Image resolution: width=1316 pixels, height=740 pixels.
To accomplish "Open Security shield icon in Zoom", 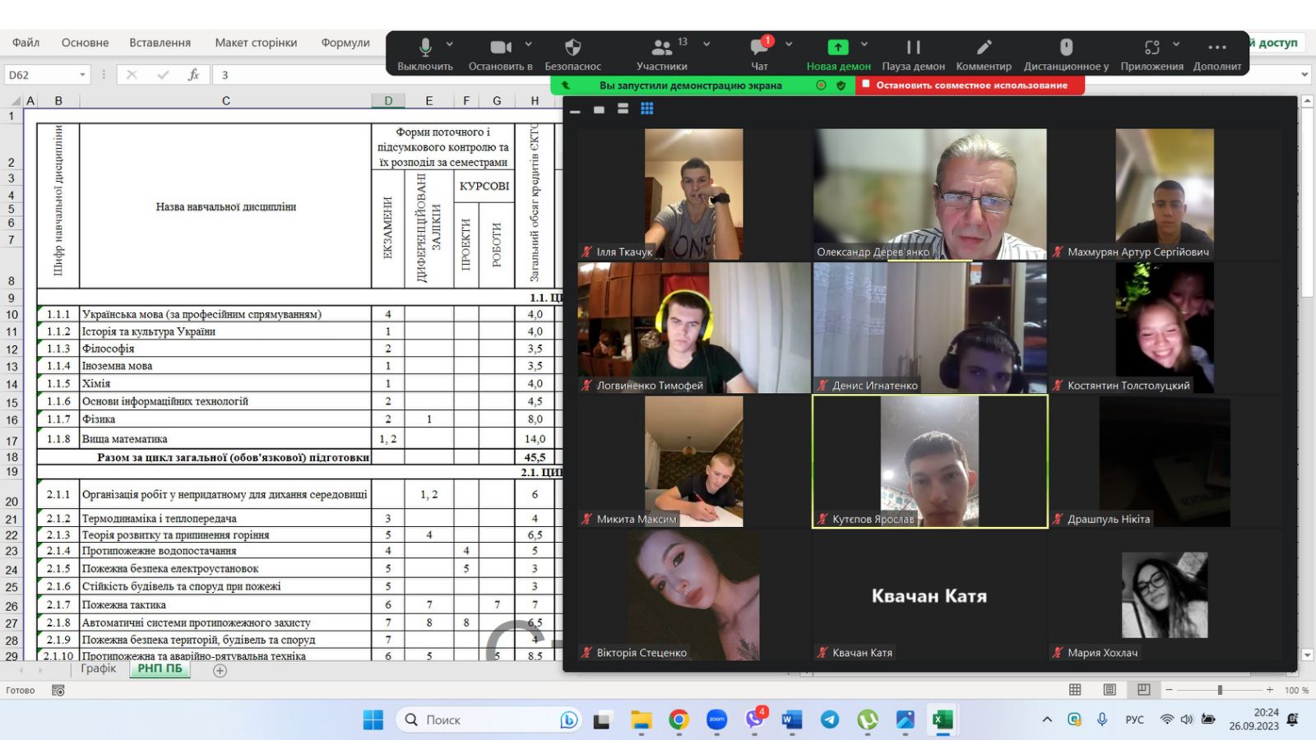I will pos(572,48).
